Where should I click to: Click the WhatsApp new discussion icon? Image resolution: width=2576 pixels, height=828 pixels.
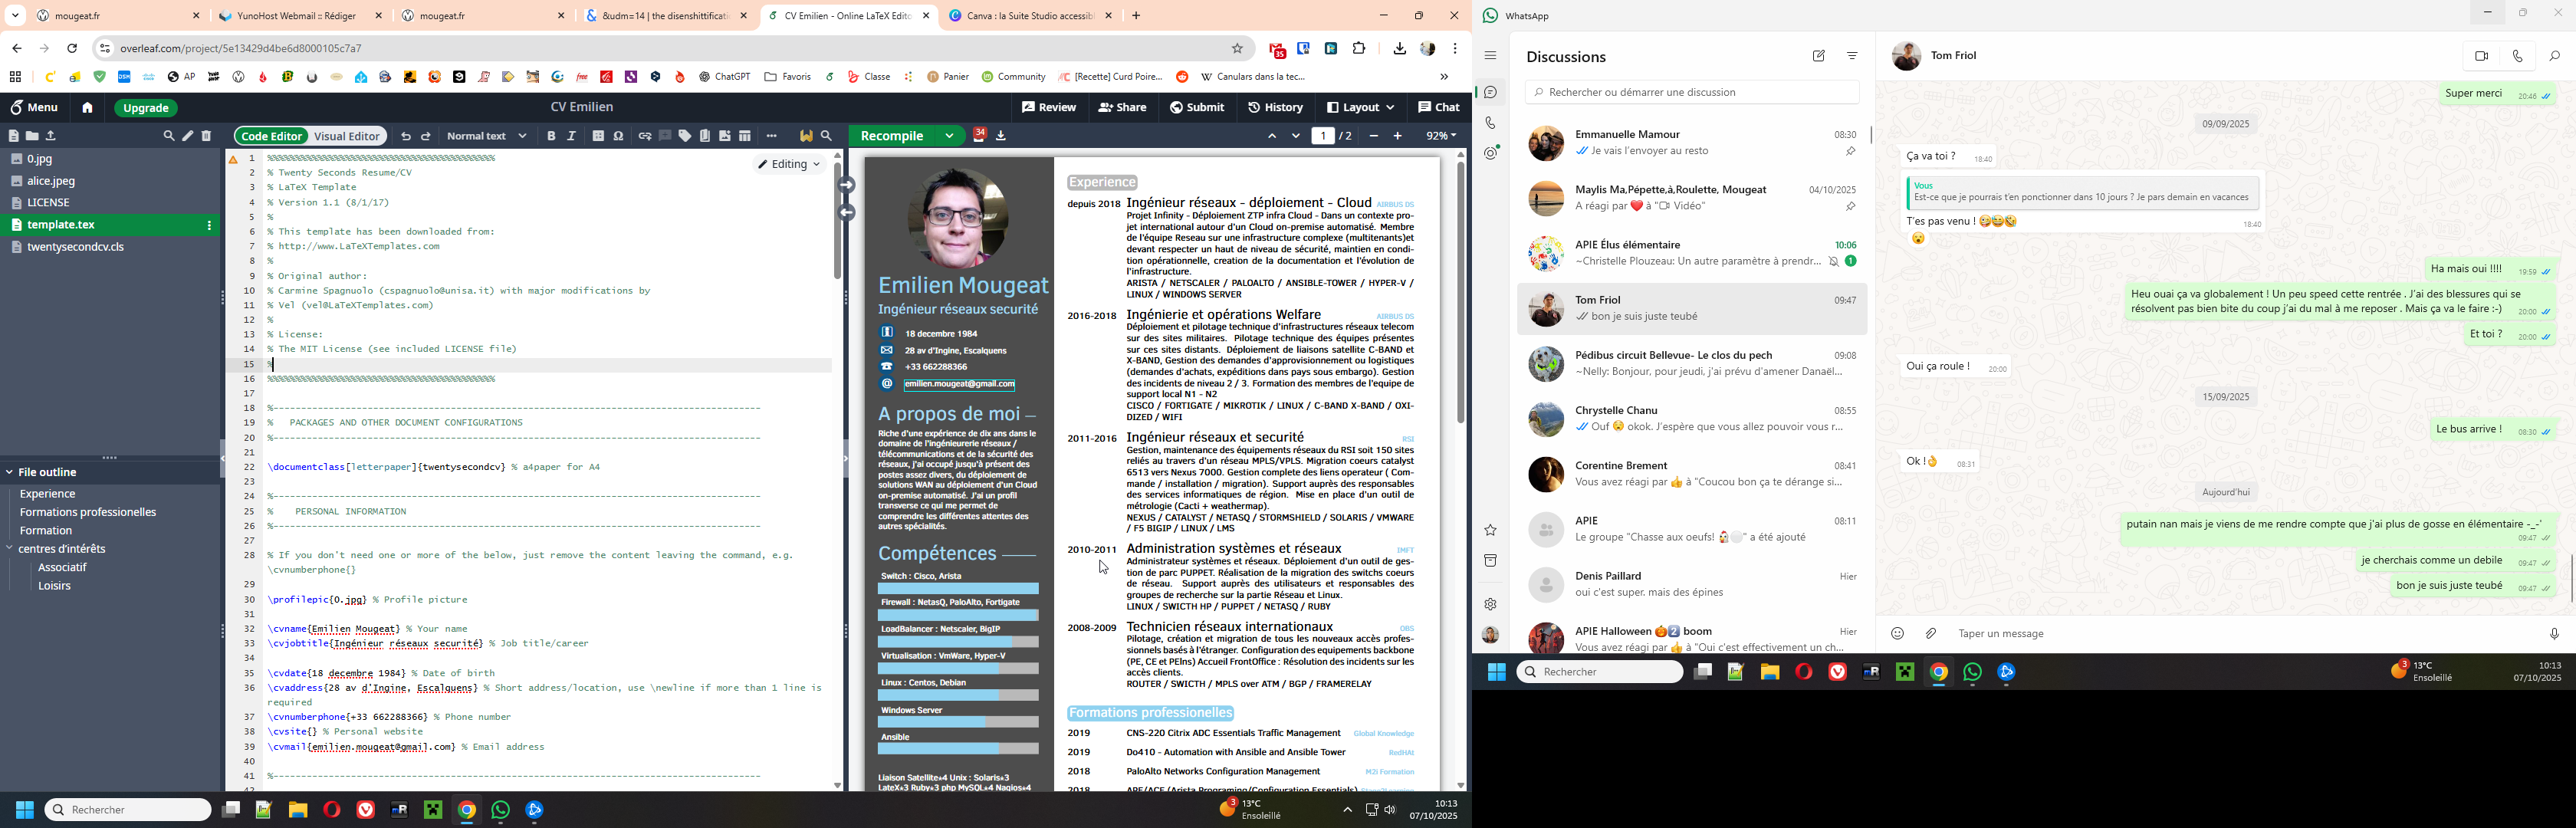pyautogui.click(x=1818, y=57)
